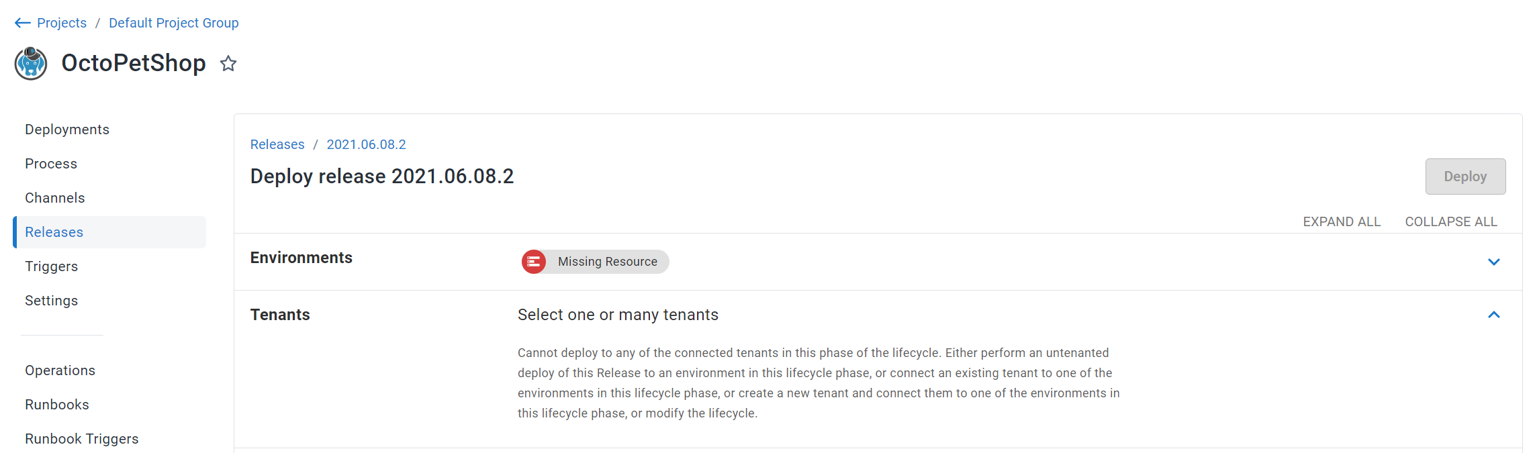1535x453 pixels.
Task: Open Deployments in the sidebar
Action: [67, 130]
